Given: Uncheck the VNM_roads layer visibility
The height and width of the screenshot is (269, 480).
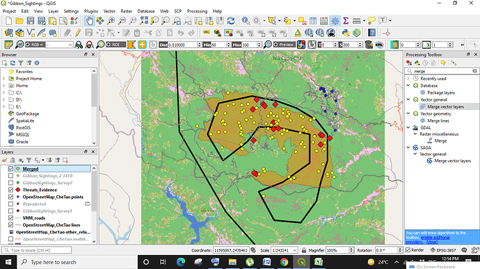Looking at the screenshot, I should tap(10, 218).
